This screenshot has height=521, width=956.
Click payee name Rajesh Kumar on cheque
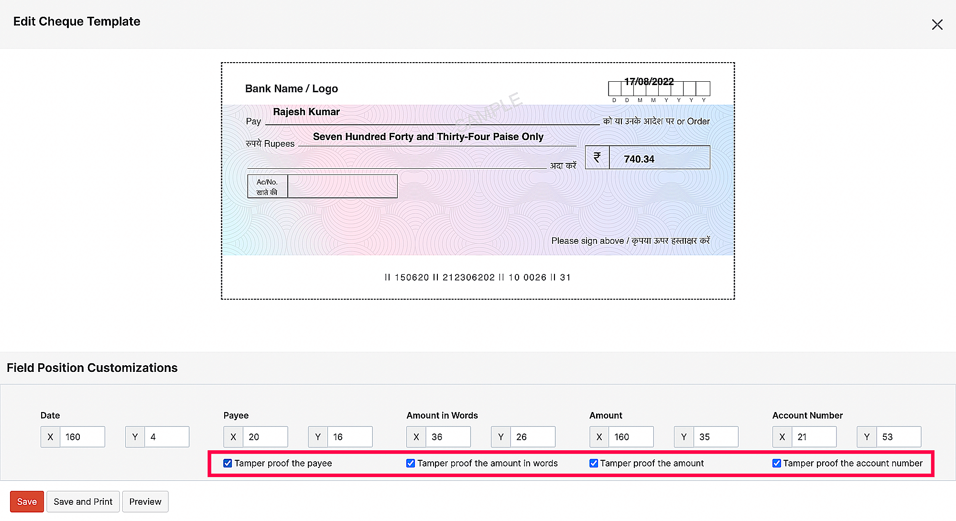(x=306, y=112)
